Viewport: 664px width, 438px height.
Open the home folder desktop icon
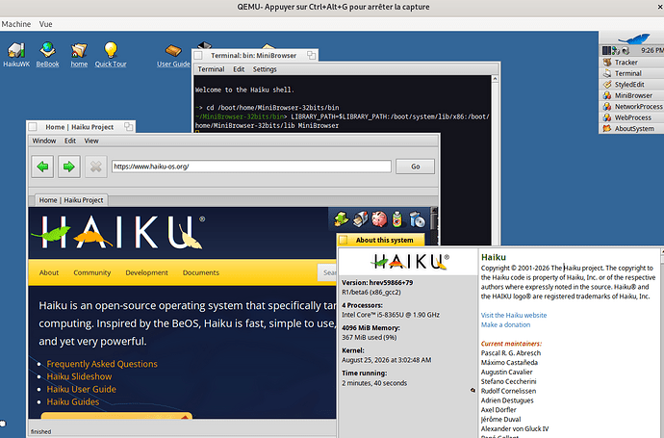pyautogui.click(x=79, y=55)
